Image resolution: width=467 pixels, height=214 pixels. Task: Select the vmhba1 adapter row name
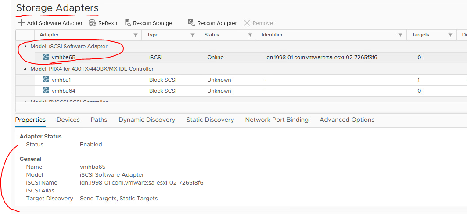point(61,80)
